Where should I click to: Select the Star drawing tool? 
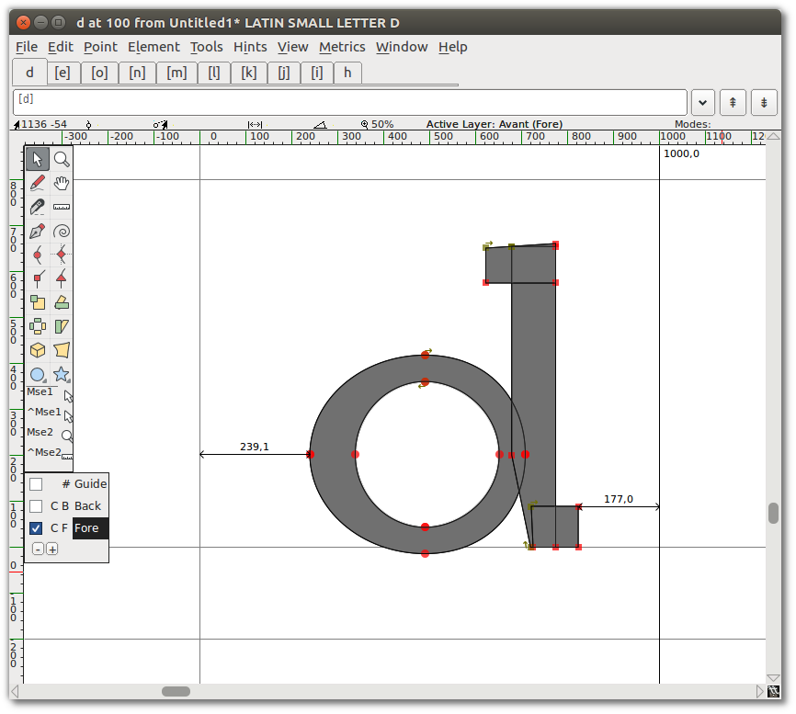point(62,374)
